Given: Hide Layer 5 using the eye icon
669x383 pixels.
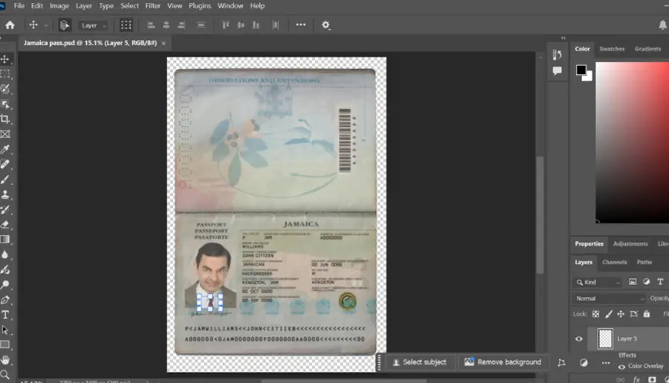Looking at the screenshot, I should pyautogui.click(x=579, y=338).
